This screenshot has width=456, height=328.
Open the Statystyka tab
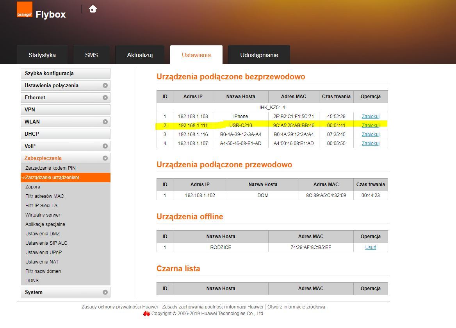42,55
